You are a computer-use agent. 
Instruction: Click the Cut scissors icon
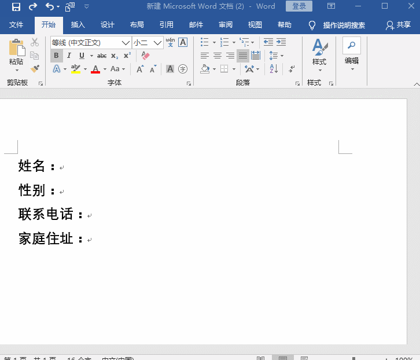pyautogui.click(x=35, y=42)
